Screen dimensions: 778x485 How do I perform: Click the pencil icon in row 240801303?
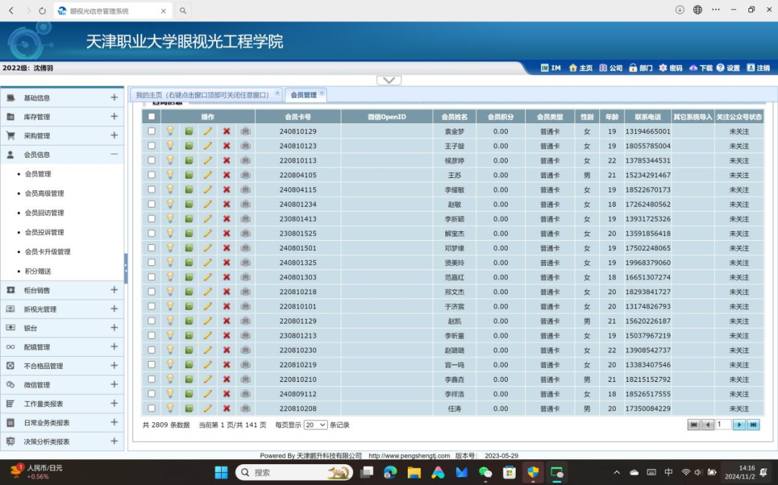point(207,277)
